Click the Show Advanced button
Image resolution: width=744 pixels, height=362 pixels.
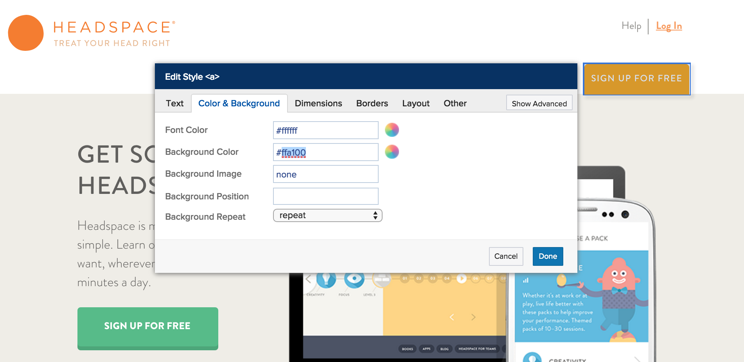point(539,103)
